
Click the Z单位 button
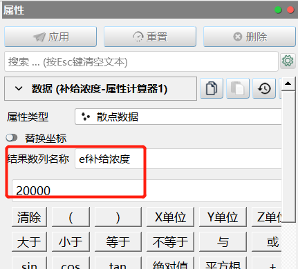coord(267,217)
